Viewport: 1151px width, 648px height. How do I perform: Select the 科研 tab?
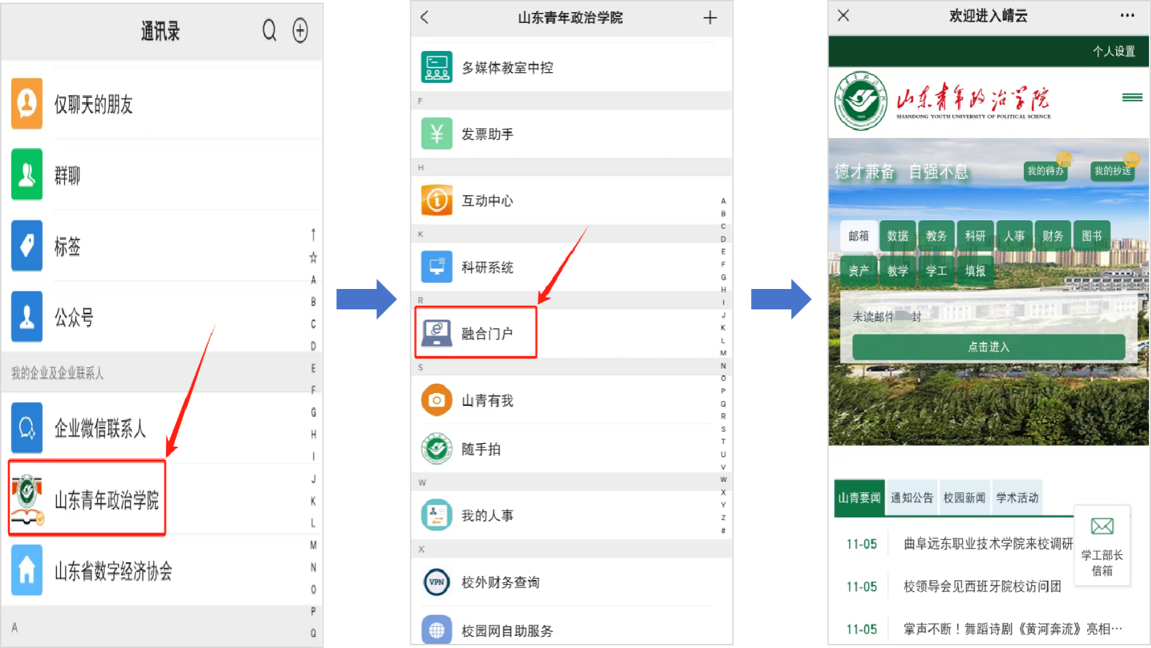tap(975, 236)
